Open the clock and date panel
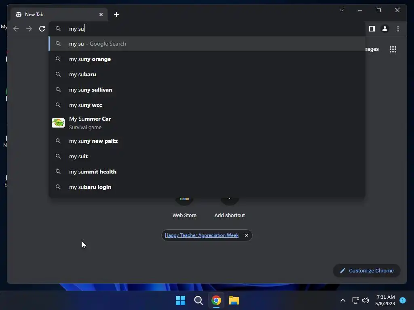The width and height of the screenshot is (414, 310). (x=385, y=300)
